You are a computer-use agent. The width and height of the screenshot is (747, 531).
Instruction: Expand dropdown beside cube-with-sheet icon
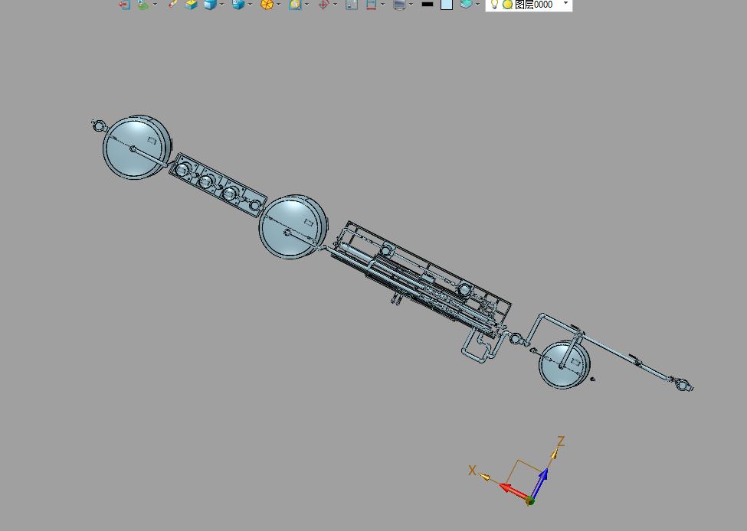tap(250, 5)
